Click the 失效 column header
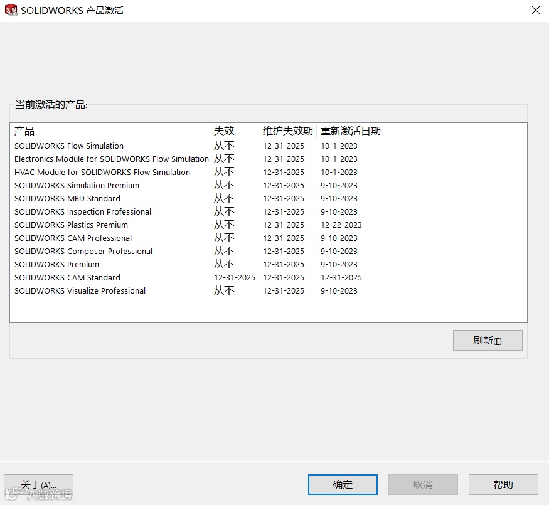The image size is (549, 505). point(234,131)
